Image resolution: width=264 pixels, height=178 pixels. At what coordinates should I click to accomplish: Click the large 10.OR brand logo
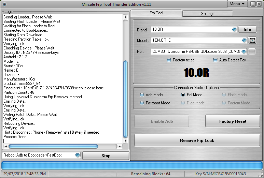pos(196,73)
